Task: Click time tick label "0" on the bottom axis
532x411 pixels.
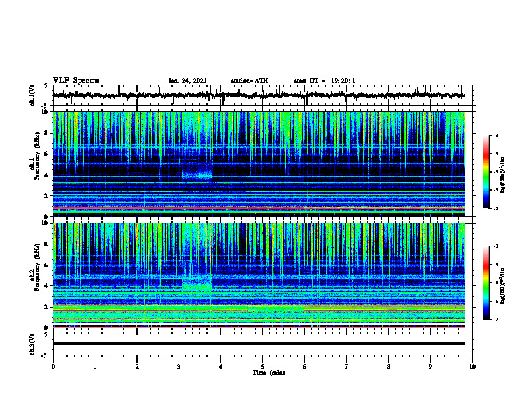Action: 53,367
